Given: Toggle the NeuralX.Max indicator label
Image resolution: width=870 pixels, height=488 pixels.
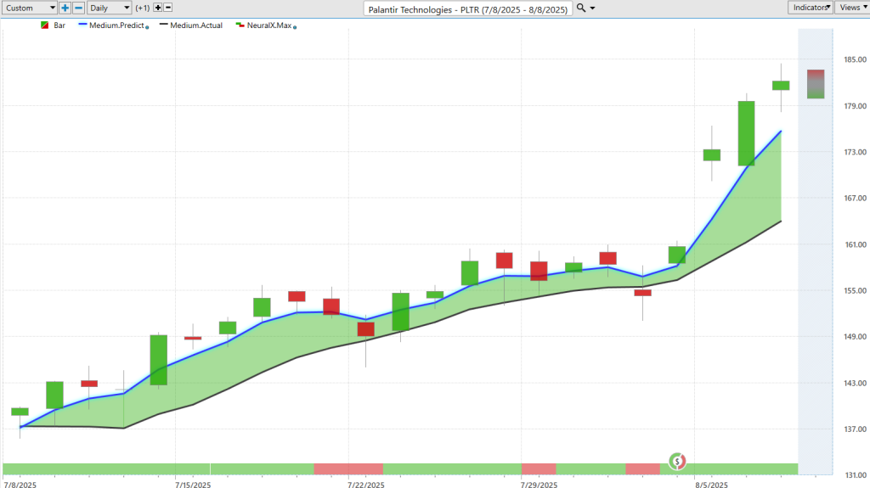Looking at the screenshot, I should click(270, 25).
